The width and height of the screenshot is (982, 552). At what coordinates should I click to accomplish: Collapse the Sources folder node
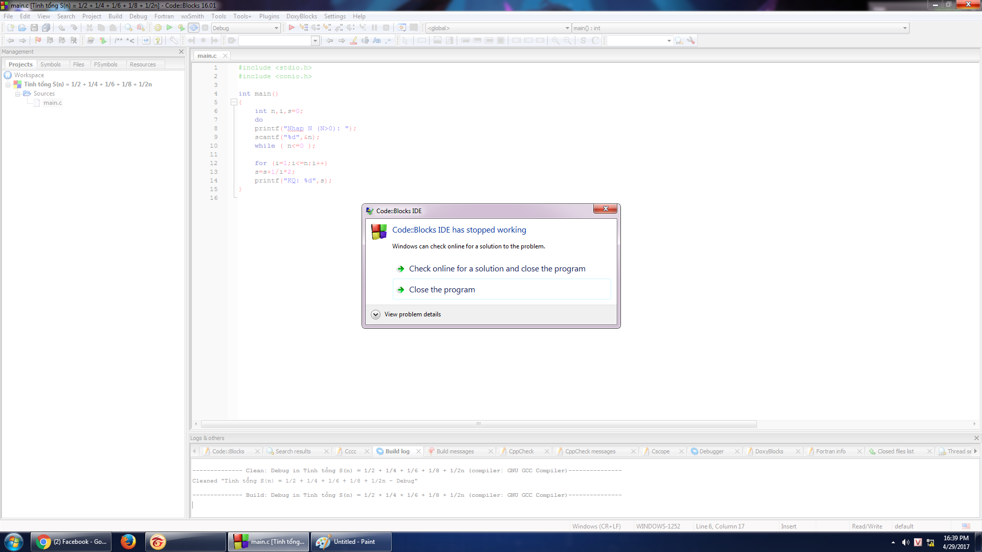point(17,94)
